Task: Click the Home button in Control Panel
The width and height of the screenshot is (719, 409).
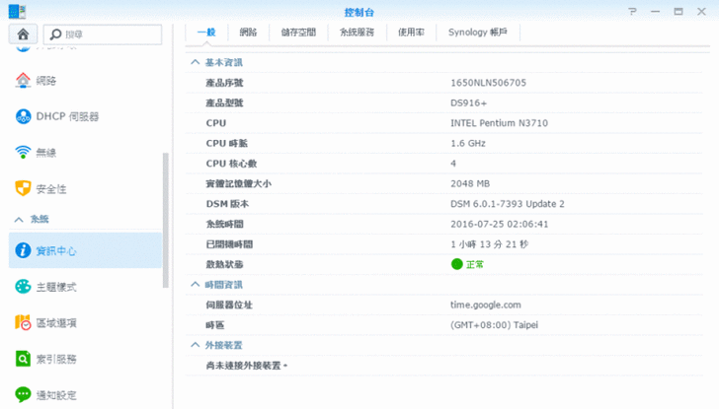Action: [23, 34]
